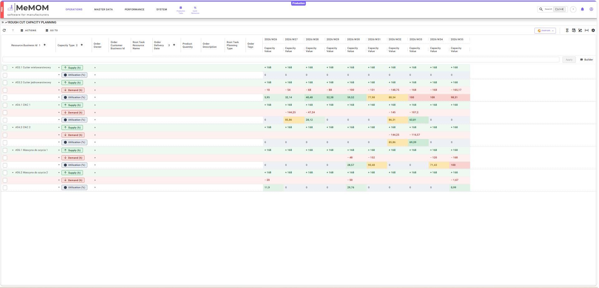
Task: Click the add people group icon
Action: tap(580, 30)
